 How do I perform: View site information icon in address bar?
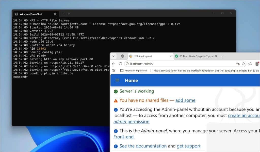coord(127,64)
